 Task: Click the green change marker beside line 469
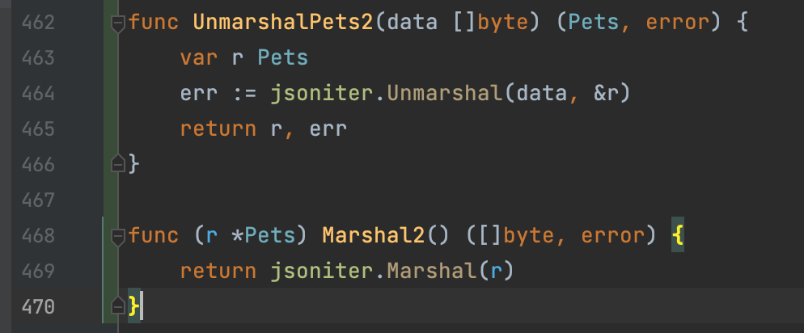coord(104,272)
